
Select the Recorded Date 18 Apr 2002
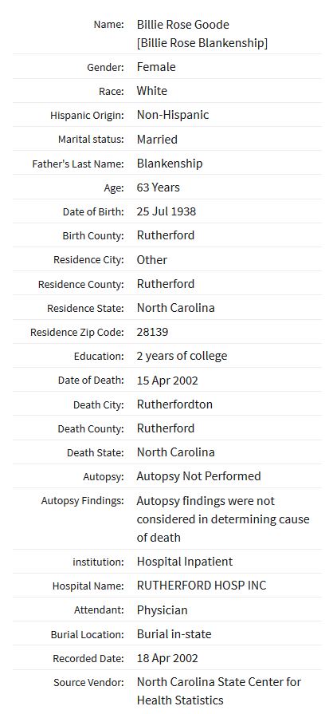tap(167, 658)
